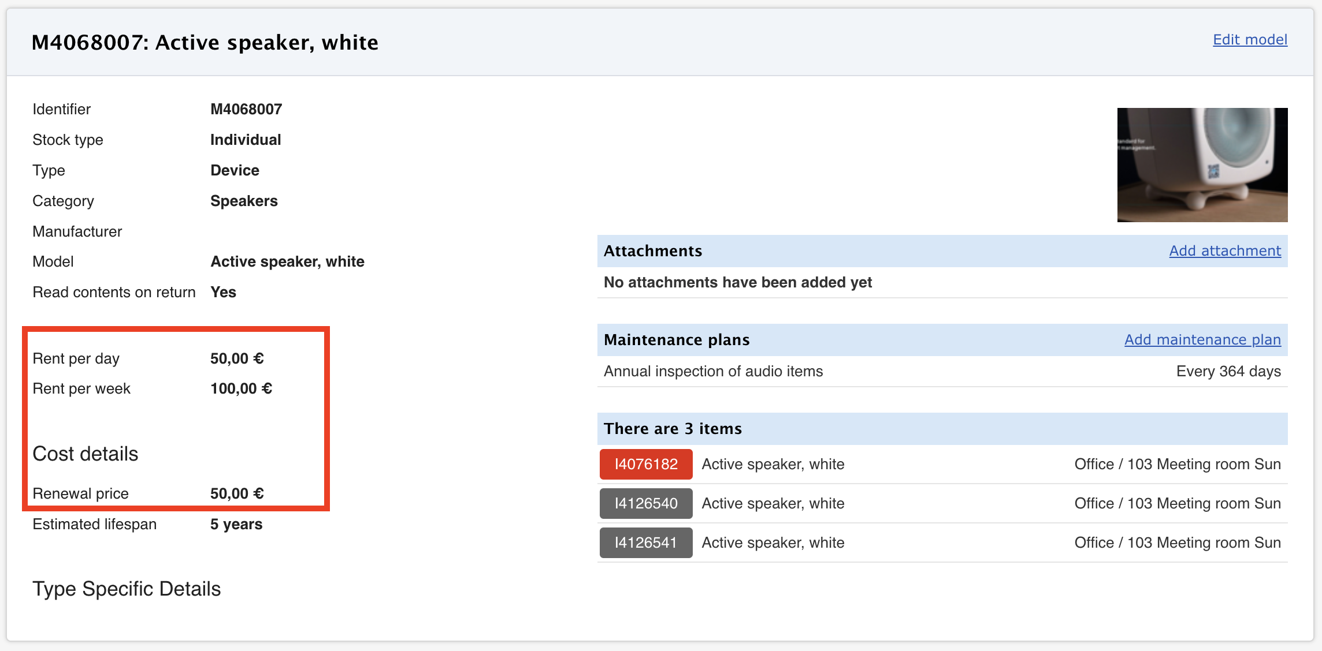Click the Edit model link
Screen dimensions: 1322x651
coord(1250,40)
